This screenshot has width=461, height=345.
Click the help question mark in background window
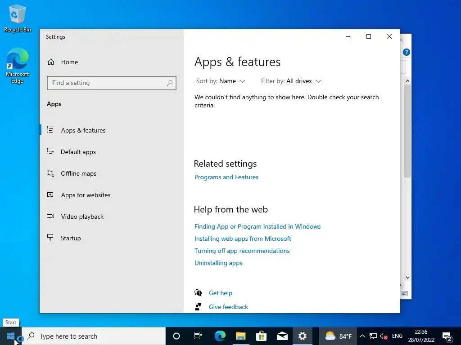407,52
